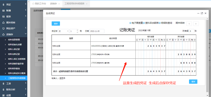Click the 财务分析 dollar icon in sidebar
The width and height of the screenshot is (211, 97).
(x=3, y=90)
